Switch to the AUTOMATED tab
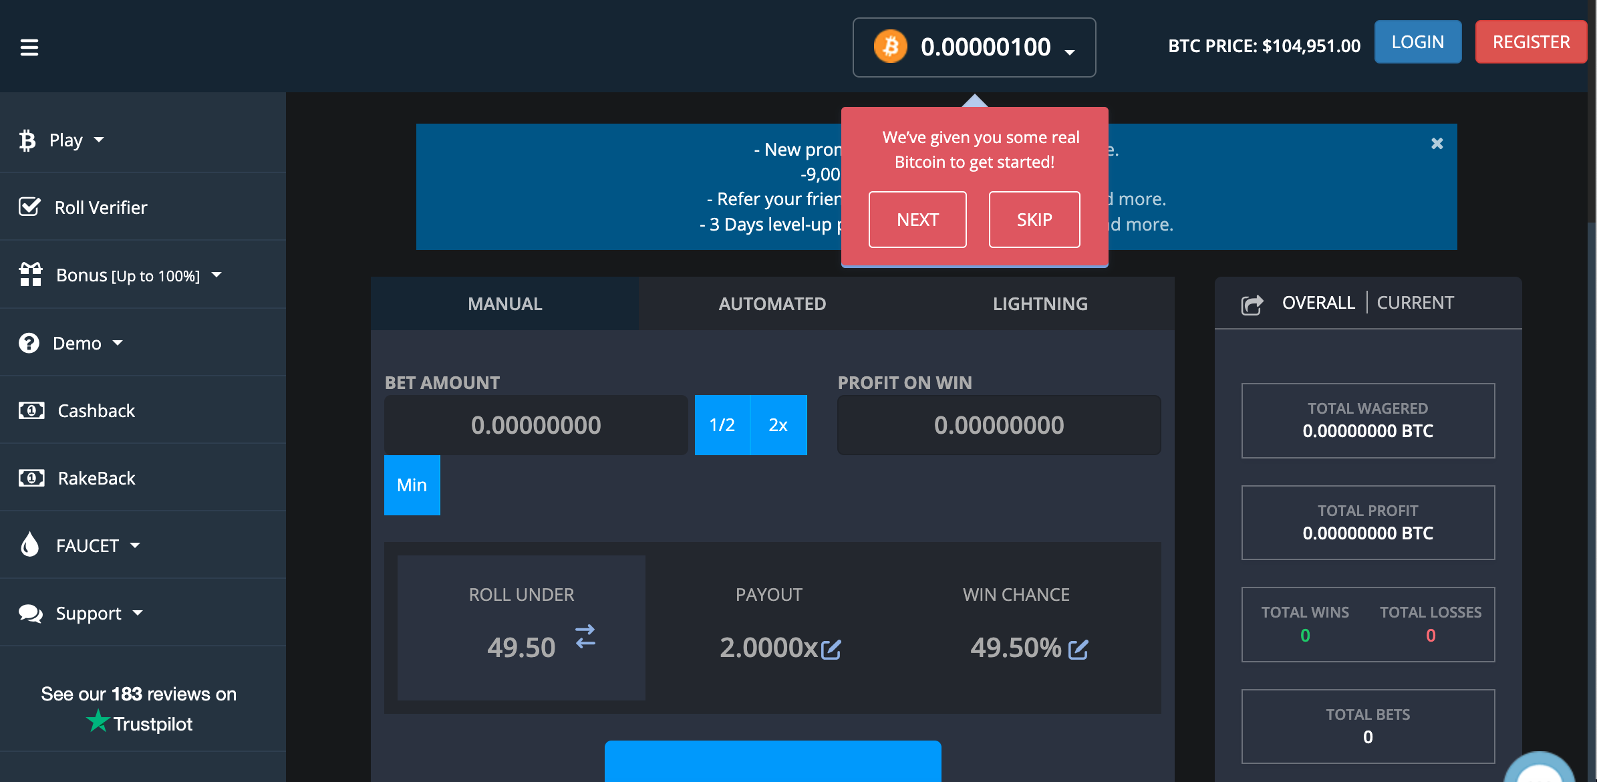The image size is (1597, 782). [772, 304]
